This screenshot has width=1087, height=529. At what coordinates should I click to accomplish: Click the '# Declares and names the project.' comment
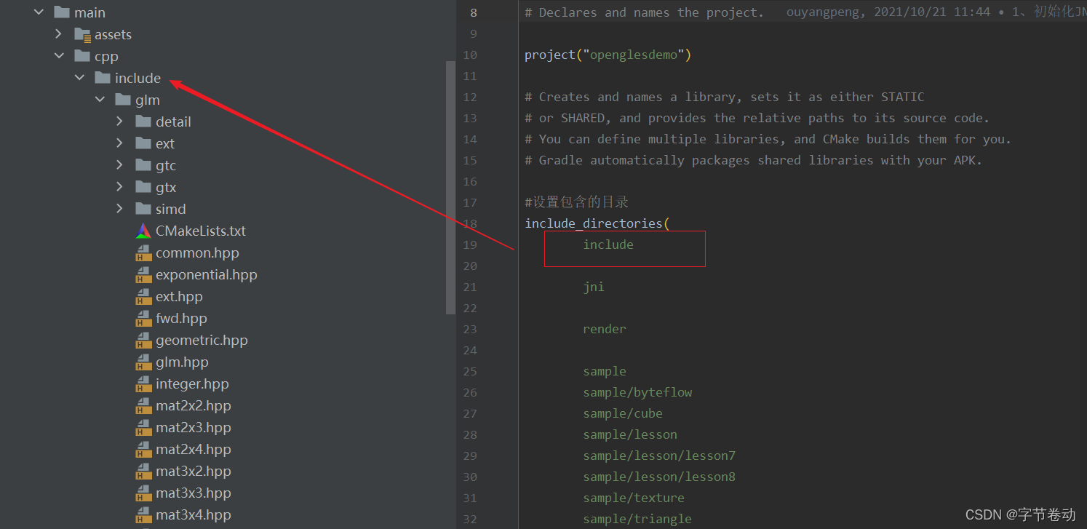644,12
